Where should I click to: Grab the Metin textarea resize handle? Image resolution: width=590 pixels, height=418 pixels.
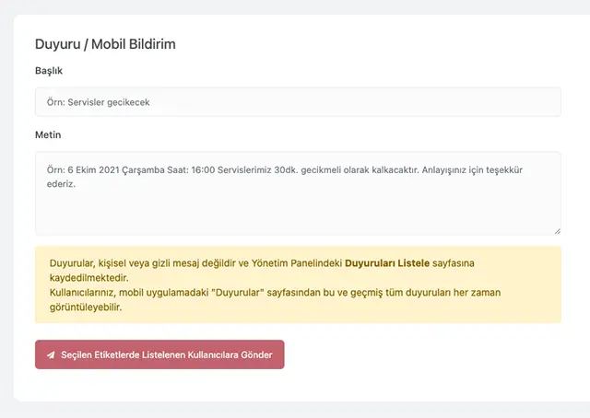point(557,231)
